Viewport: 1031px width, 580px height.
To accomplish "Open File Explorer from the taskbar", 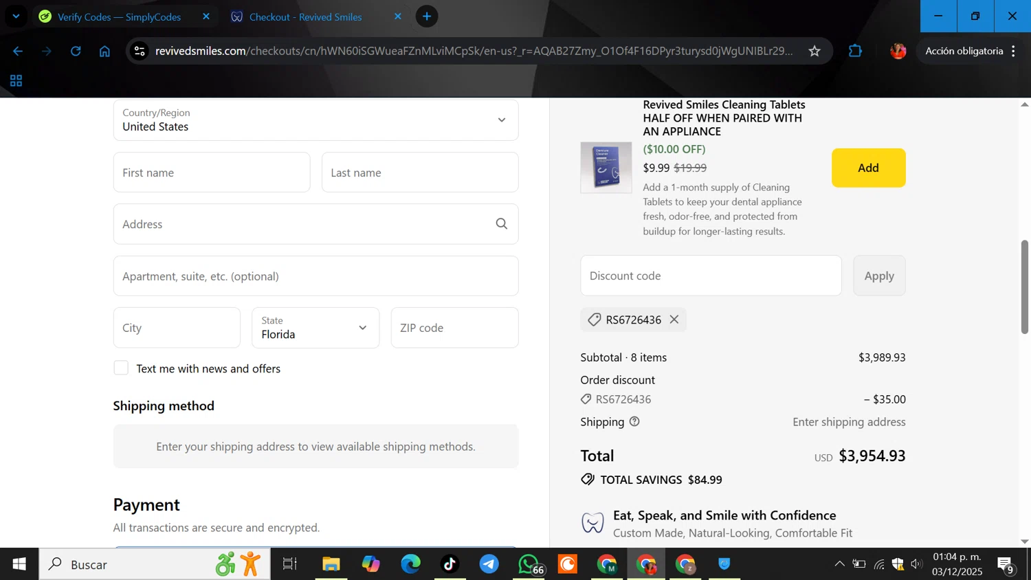I will [x=331, y=564].
